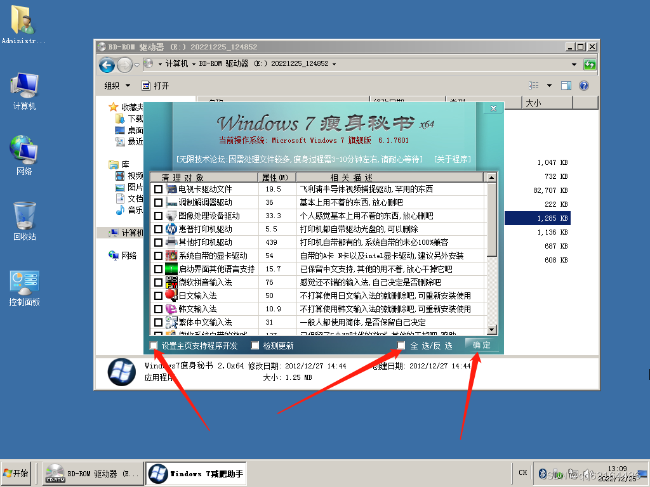This screenshot has width=650, height=487.
Task: Open the recent pages dropdown beside forward button
Action: click(136, 65)
